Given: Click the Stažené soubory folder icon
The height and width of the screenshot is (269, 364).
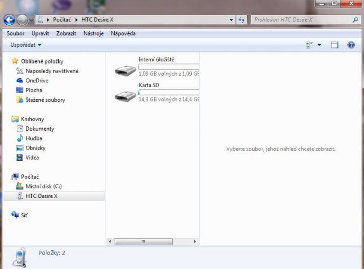Looking at the screenshot, I should (20, 100).
